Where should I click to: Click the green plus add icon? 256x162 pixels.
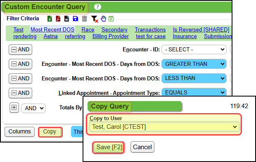point(111,19)
